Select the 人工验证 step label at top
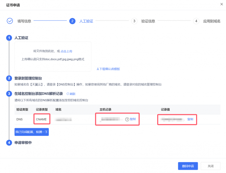This screenshot has width=226, height=173. pyautogui.click(x=86, y=21)
